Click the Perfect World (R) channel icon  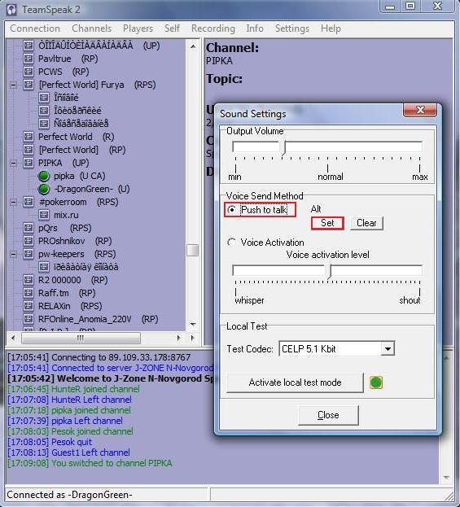coord(28,137)
